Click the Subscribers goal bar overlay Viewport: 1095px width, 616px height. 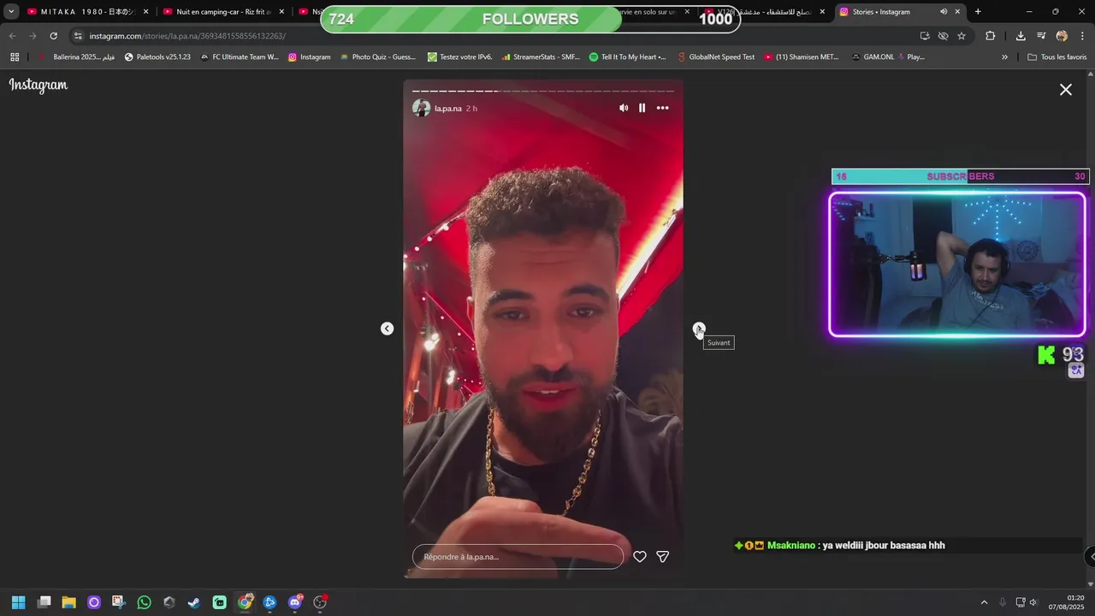[x=960, y=176]
